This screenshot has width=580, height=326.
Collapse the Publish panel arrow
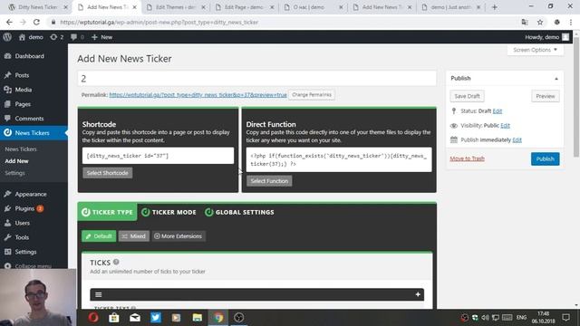point(556,79)
